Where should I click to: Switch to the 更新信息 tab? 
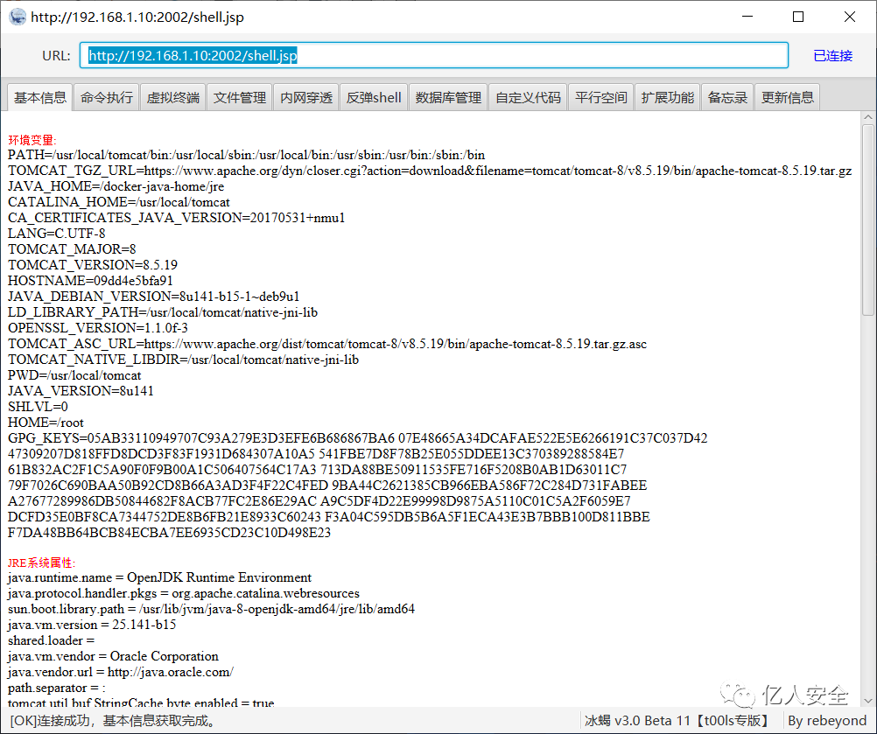(x=788, y=97)
